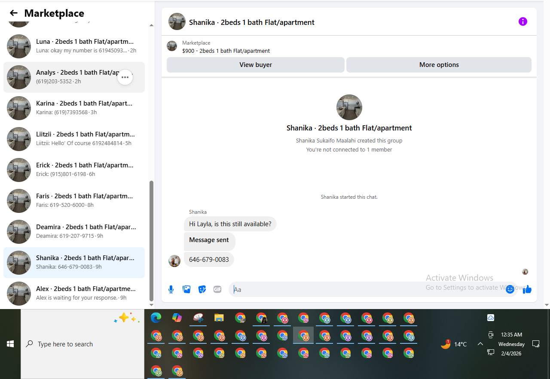Open the Karina conversation
The height and width of the screenshot is (379, 550).
(x=74, y=108)
